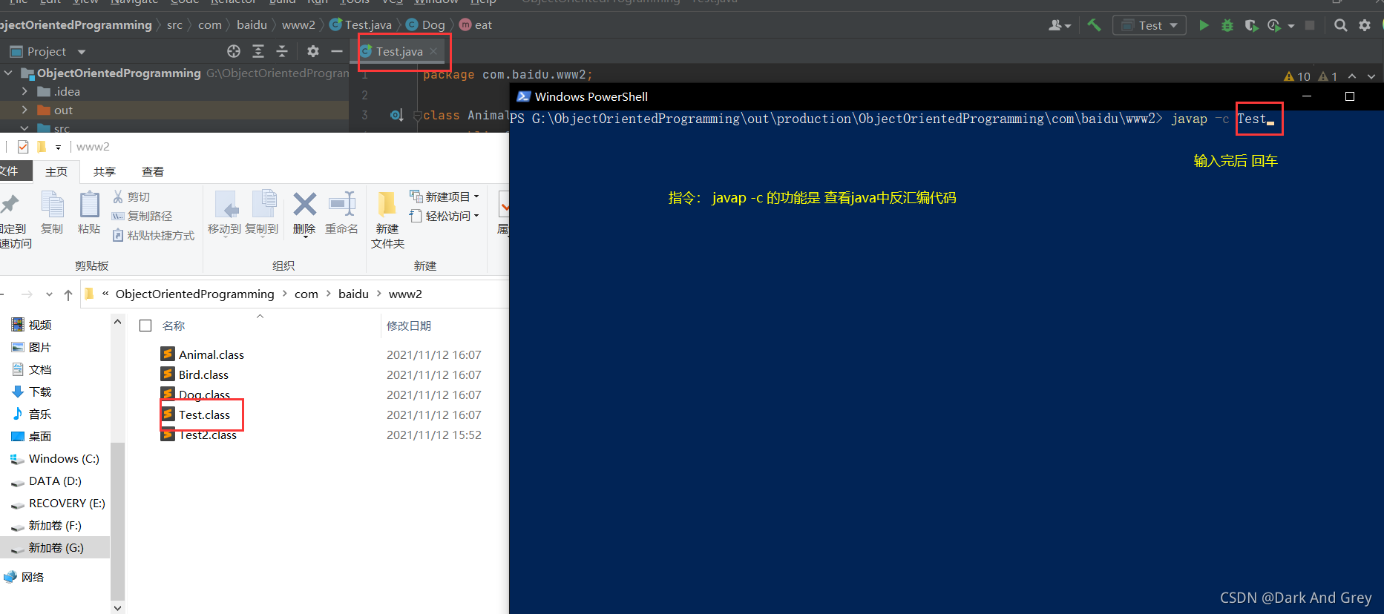Expand all icon in Project panel

(258, 51)
